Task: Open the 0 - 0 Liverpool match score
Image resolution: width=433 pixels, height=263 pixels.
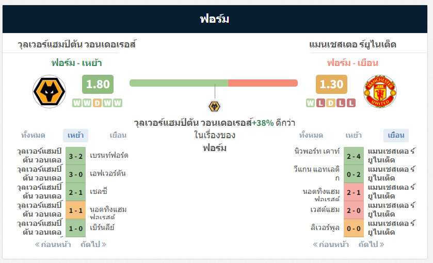Action: tap(354, 228)
